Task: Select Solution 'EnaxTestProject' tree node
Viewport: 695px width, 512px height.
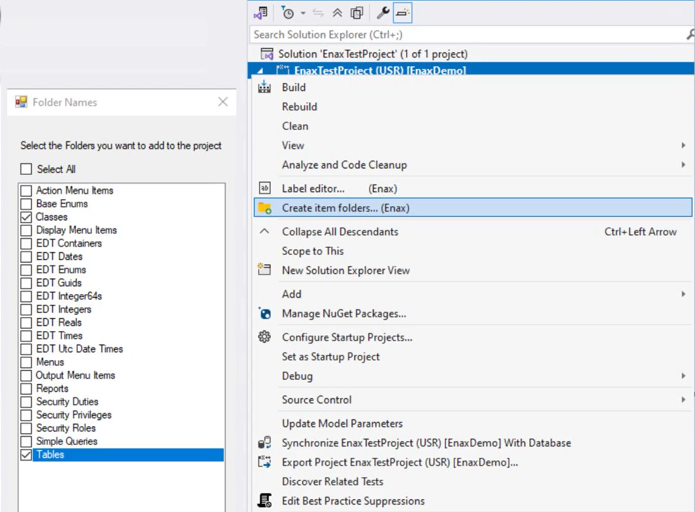Action: pyautogui.click(x=373, y=54)
